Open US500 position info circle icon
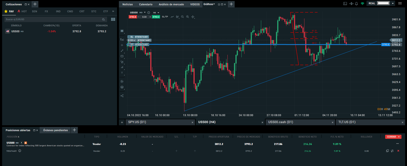The width and height of the screenshot is (407, 166). 20,151
